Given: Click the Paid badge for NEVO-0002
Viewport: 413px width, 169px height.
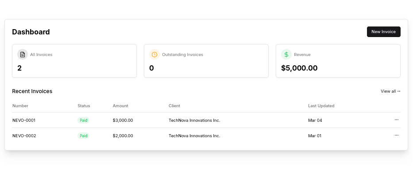Looking at the screenshot, I should 84,136.
